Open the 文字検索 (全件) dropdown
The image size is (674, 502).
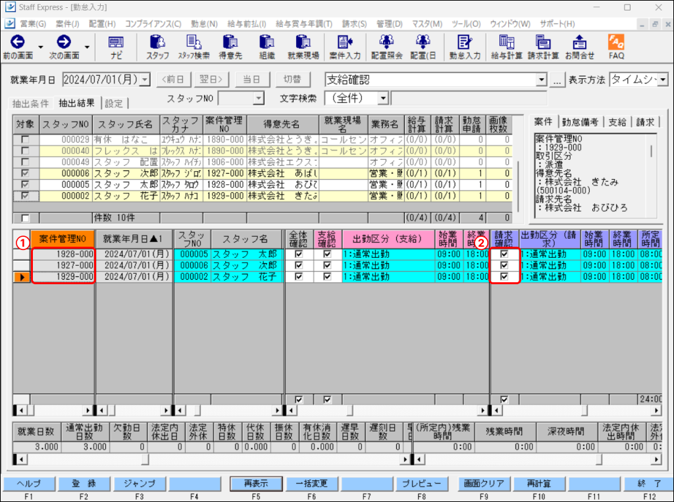click(382, 99)
